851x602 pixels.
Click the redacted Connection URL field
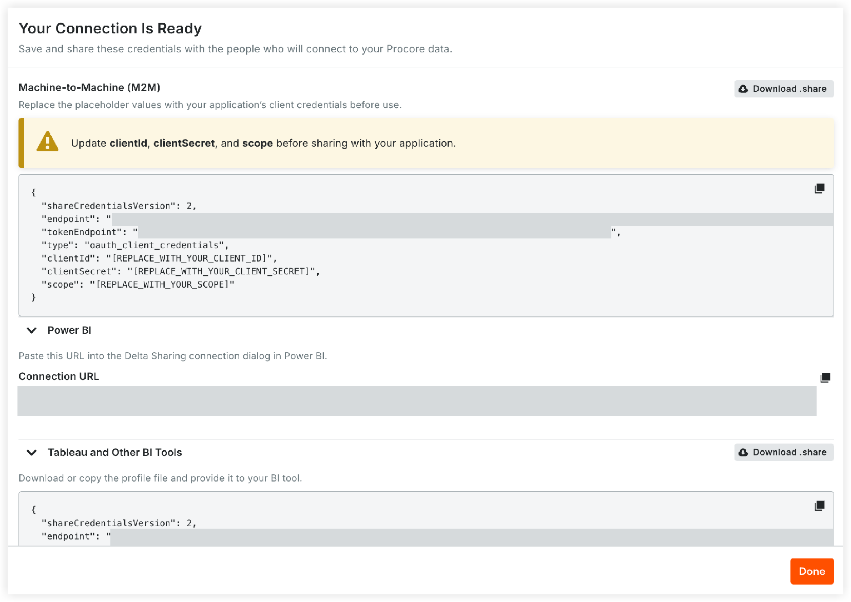417,401
